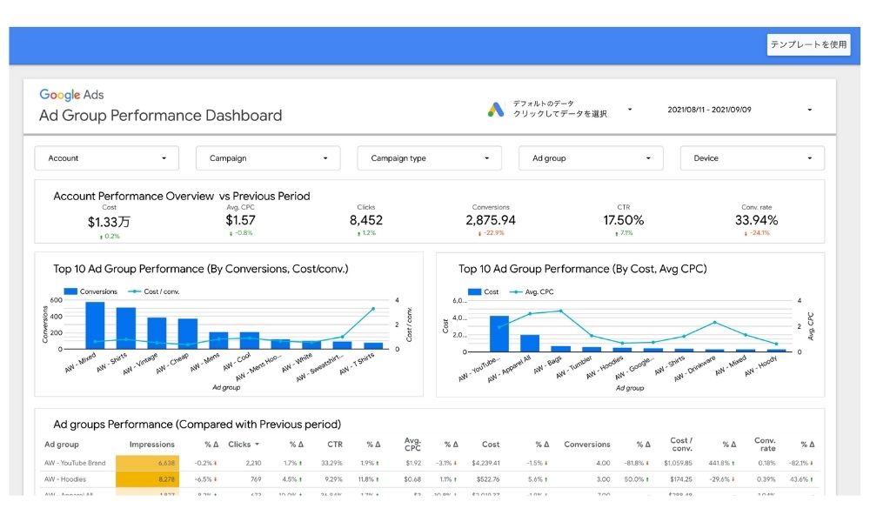Select the Conversions value 2,875.94
870x522 pixels.
pyautogui.click(x=491, y=220)
